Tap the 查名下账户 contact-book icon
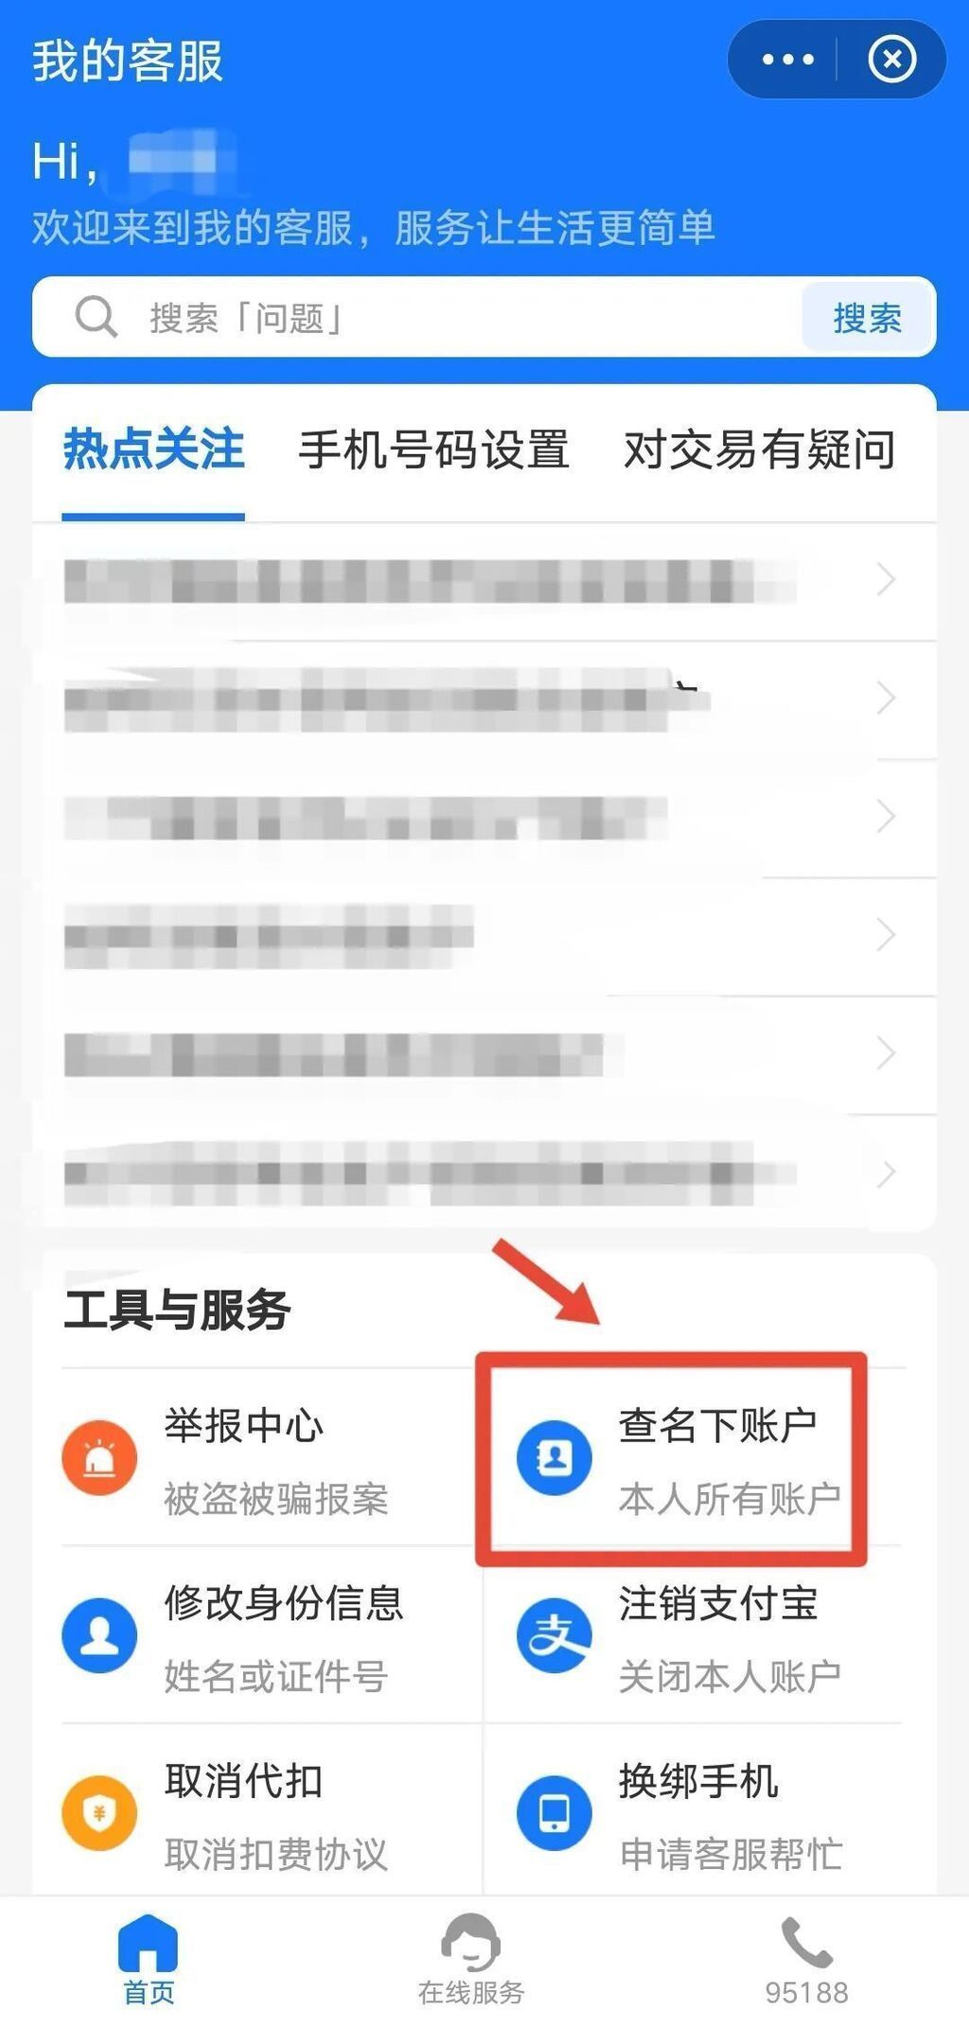The width and height of the screenshot is (969, 2026). [555, 1458]
